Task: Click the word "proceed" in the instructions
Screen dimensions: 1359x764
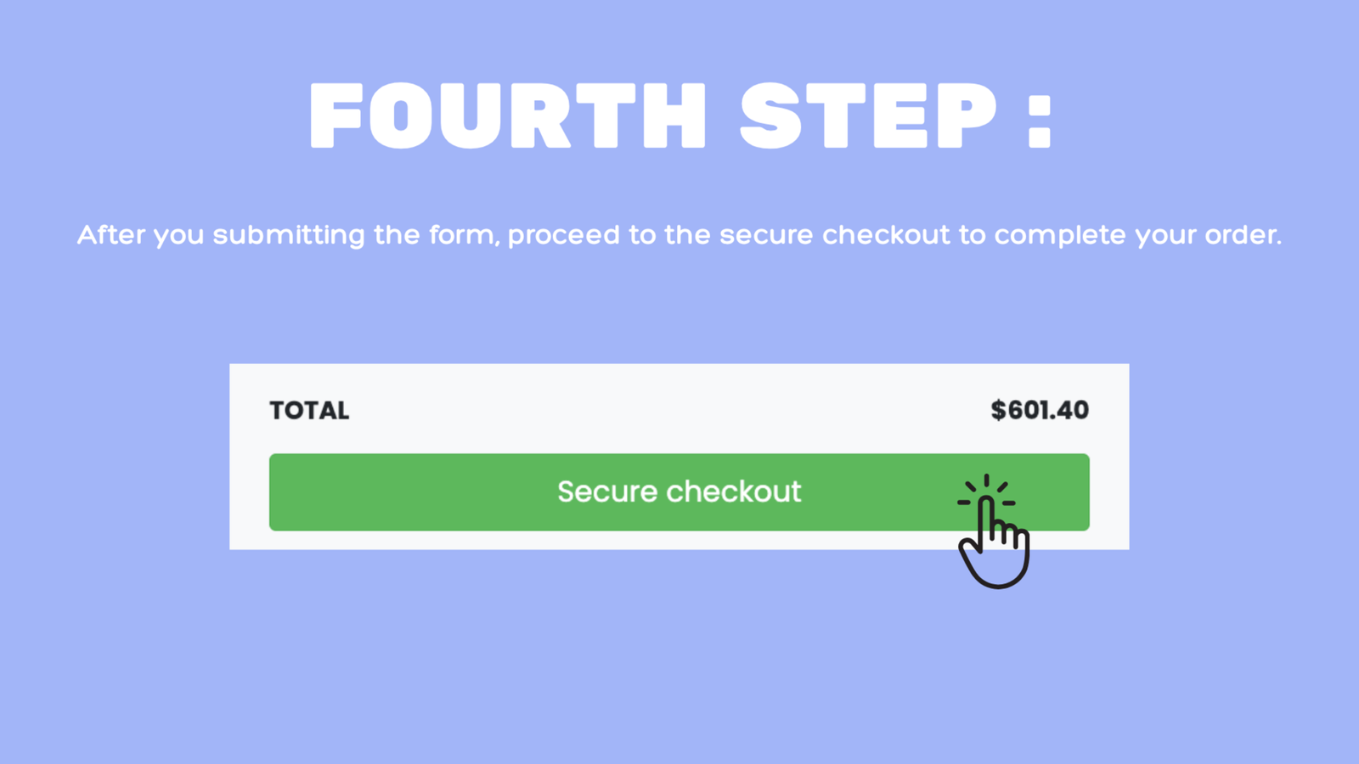Action: 563,235
